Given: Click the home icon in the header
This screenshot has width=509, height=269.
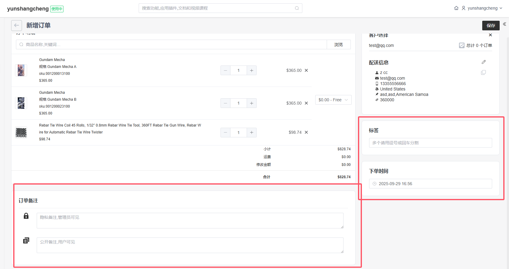Looking at the screenshot, I should click(456, 8).
